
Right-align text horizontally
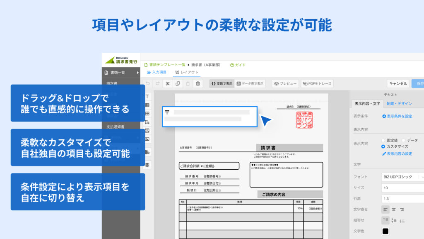pyautogui.click(x=402, y=210)
